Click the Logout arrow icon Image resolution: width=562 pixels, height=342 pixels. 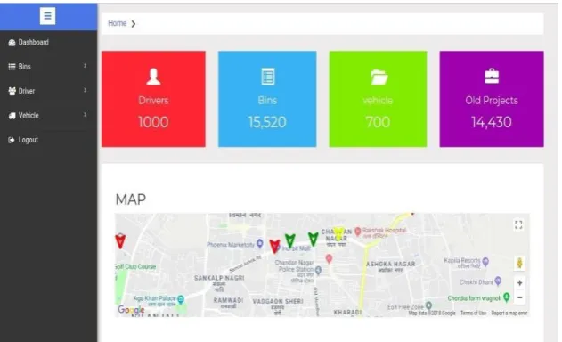click(x=12, y=140)
